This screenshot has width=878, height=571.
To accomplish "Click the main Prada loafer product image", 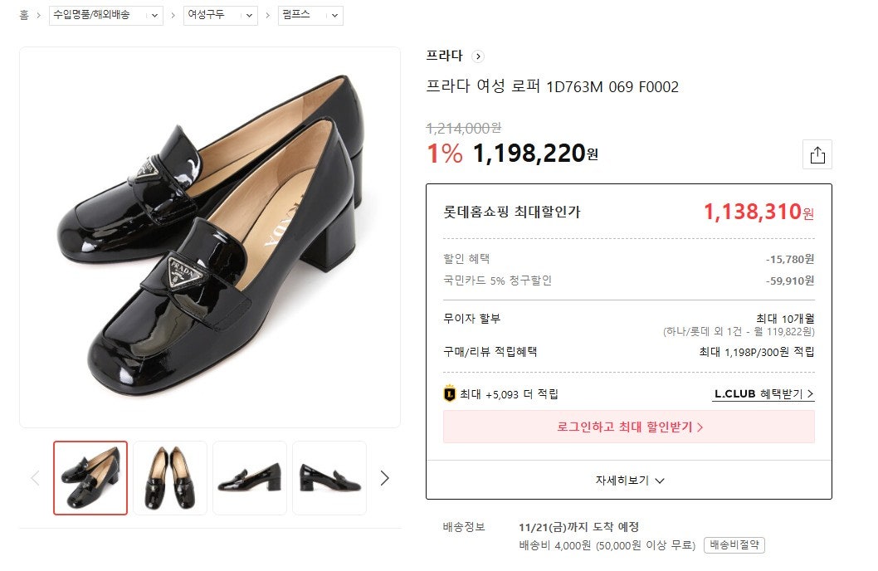I will click(210, 237).
